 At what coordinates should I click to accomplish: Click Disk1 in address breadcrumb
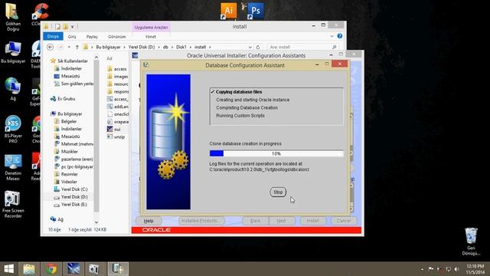pos(181,47)
